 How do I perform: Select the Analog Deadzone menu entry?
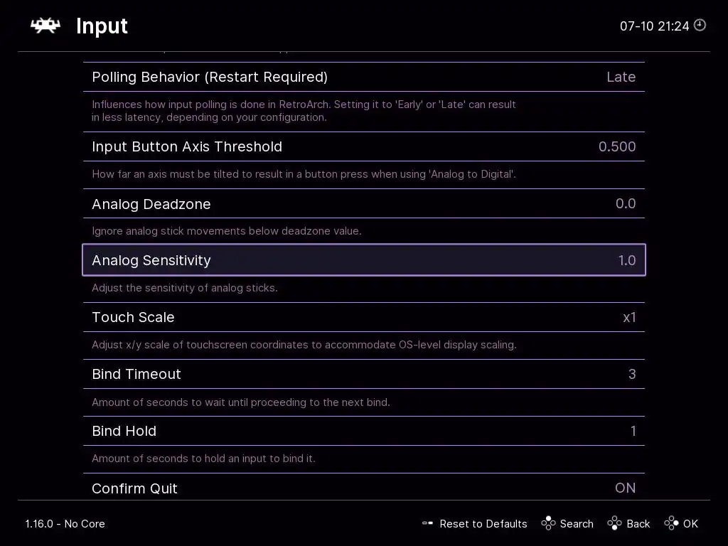tap(151, 204)
